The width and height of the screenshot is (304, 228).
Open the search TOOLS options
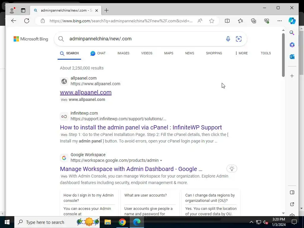point(266,53)
